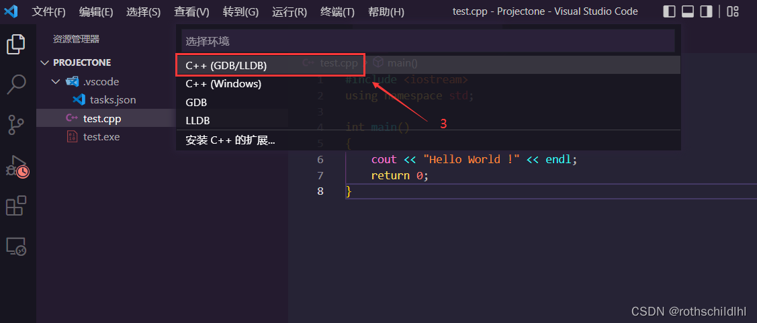Open the 终端(T) menu
757x323 pixels.
(x=337, y=12)
